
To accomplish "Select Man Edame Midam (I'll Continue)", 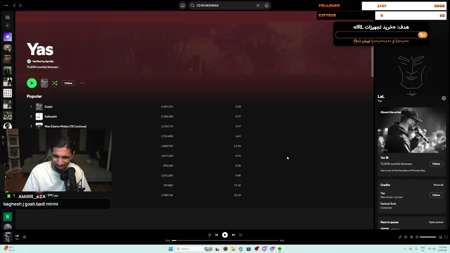I will (65, 126).
